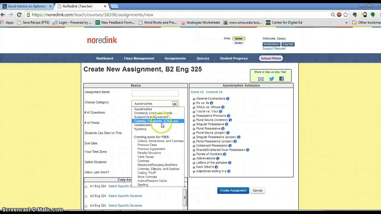Tick the A2 Eng 324 checkbox
This screenshot has width=381, height=214.
[86, 196]
